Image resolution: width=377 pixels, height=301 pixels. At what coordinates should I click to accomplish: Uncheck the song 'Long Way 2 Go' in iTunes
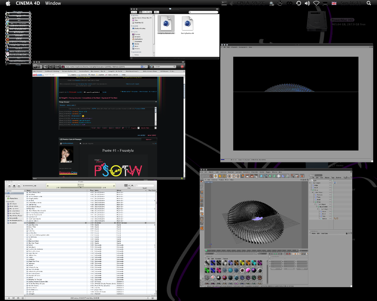coord(27,225)
